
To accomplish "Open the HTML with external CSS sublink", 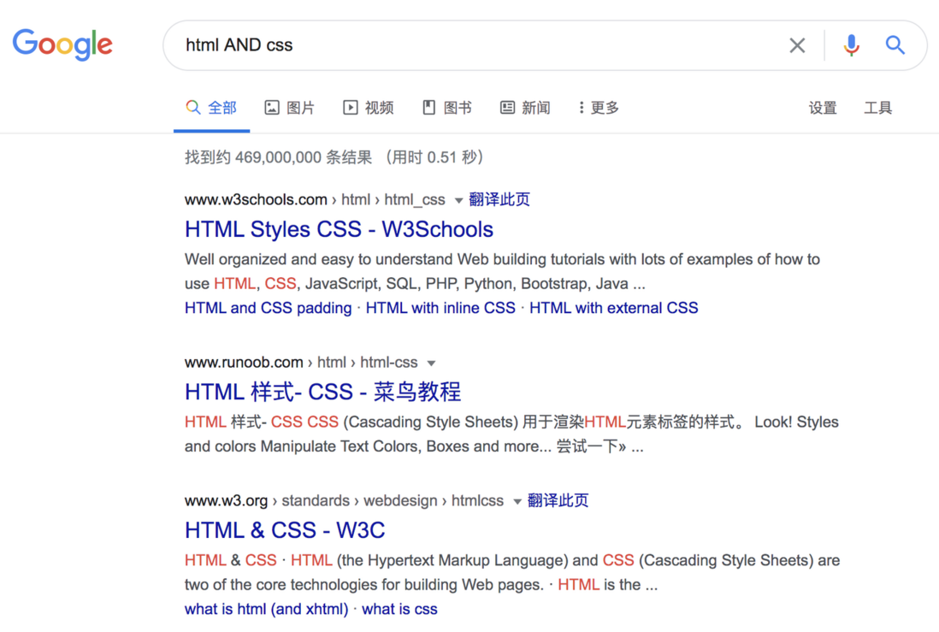I will (x=614, y=308).
